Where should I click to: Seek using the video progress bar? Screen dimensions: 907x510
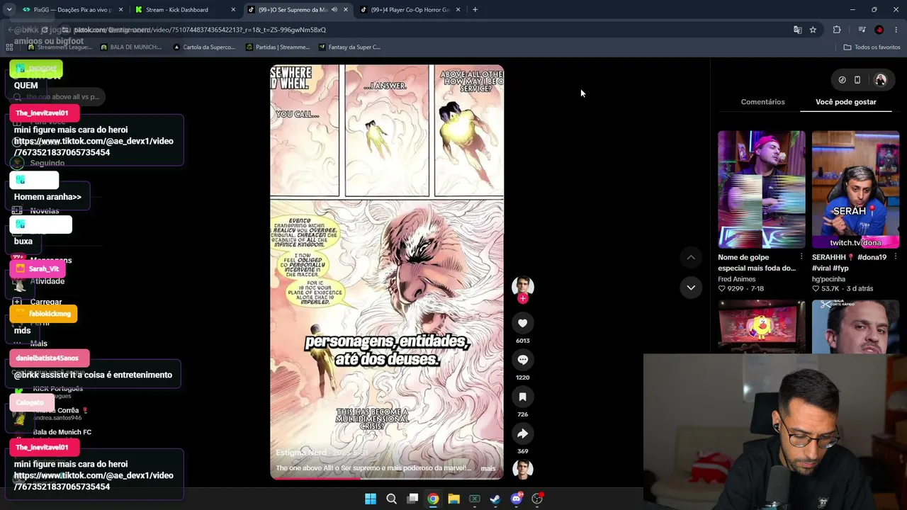point(387,478)
